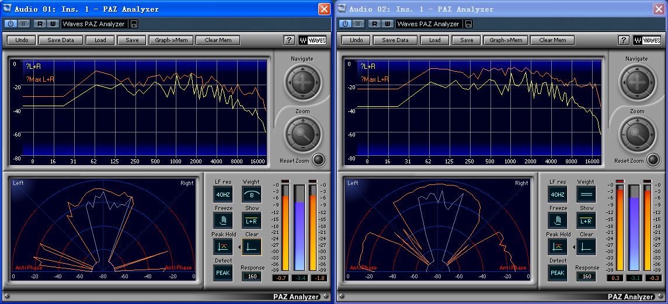Viewport: 668px width, 304px height.
Task: Click Clear Mem in Audio 02 analyzer
Action: pos(552,40)
